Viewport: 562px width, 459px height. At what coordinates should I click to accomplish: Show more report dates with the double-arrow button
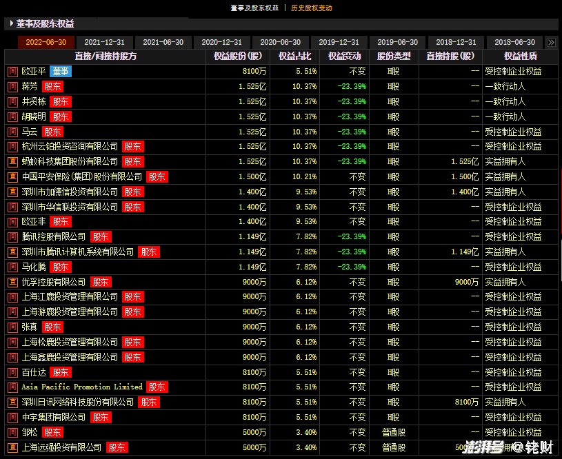point(551,42)
